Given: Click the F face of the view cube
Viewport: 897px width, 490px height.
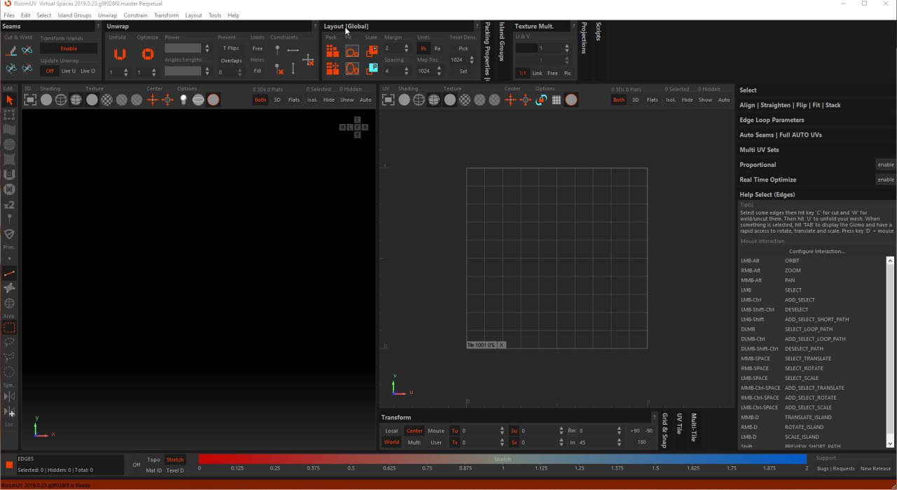Looking at the screenshot, I should click(x=357, y=127).
